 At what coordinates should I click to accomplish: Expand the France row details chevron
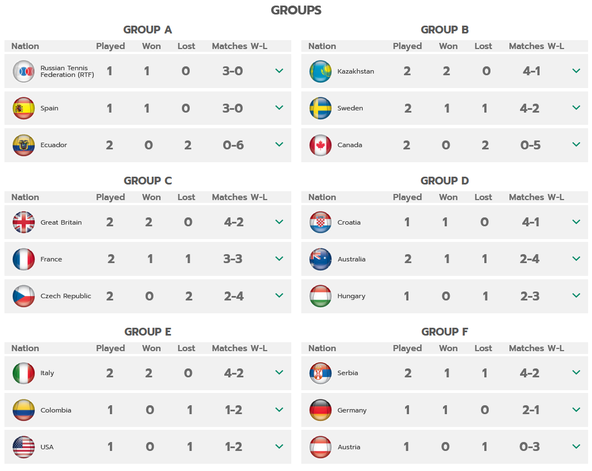click(280, 259)
